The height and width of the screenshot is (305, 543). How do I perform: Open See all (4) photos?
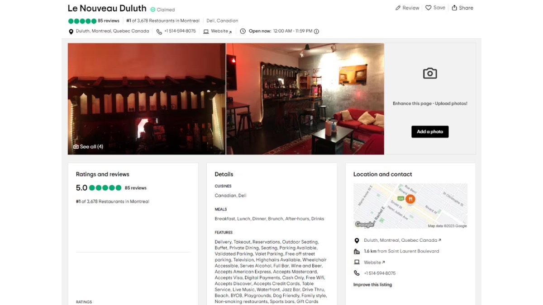pos(88,146)
